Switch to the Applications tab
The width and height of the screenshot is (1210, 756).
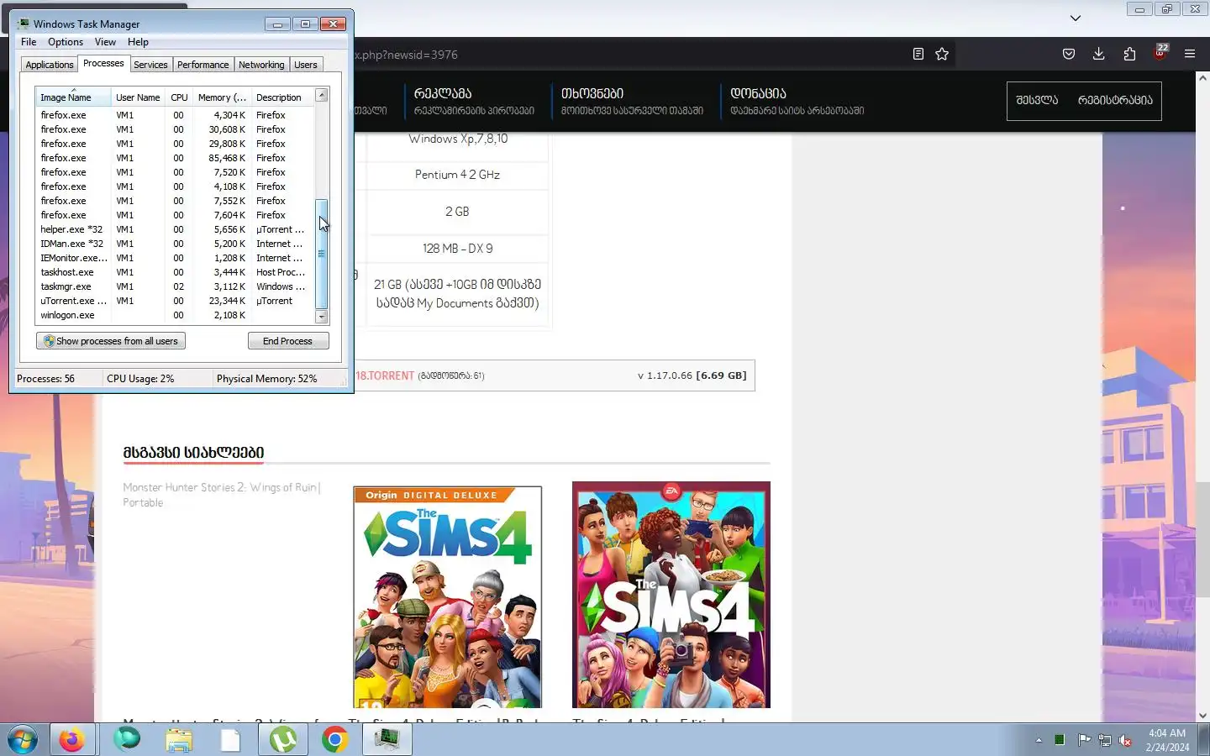click(x=50, y=65)
